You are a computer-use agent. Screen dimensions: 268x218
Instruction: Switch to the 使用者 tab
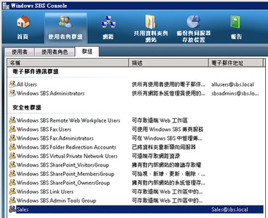click(x=20, y=52)
